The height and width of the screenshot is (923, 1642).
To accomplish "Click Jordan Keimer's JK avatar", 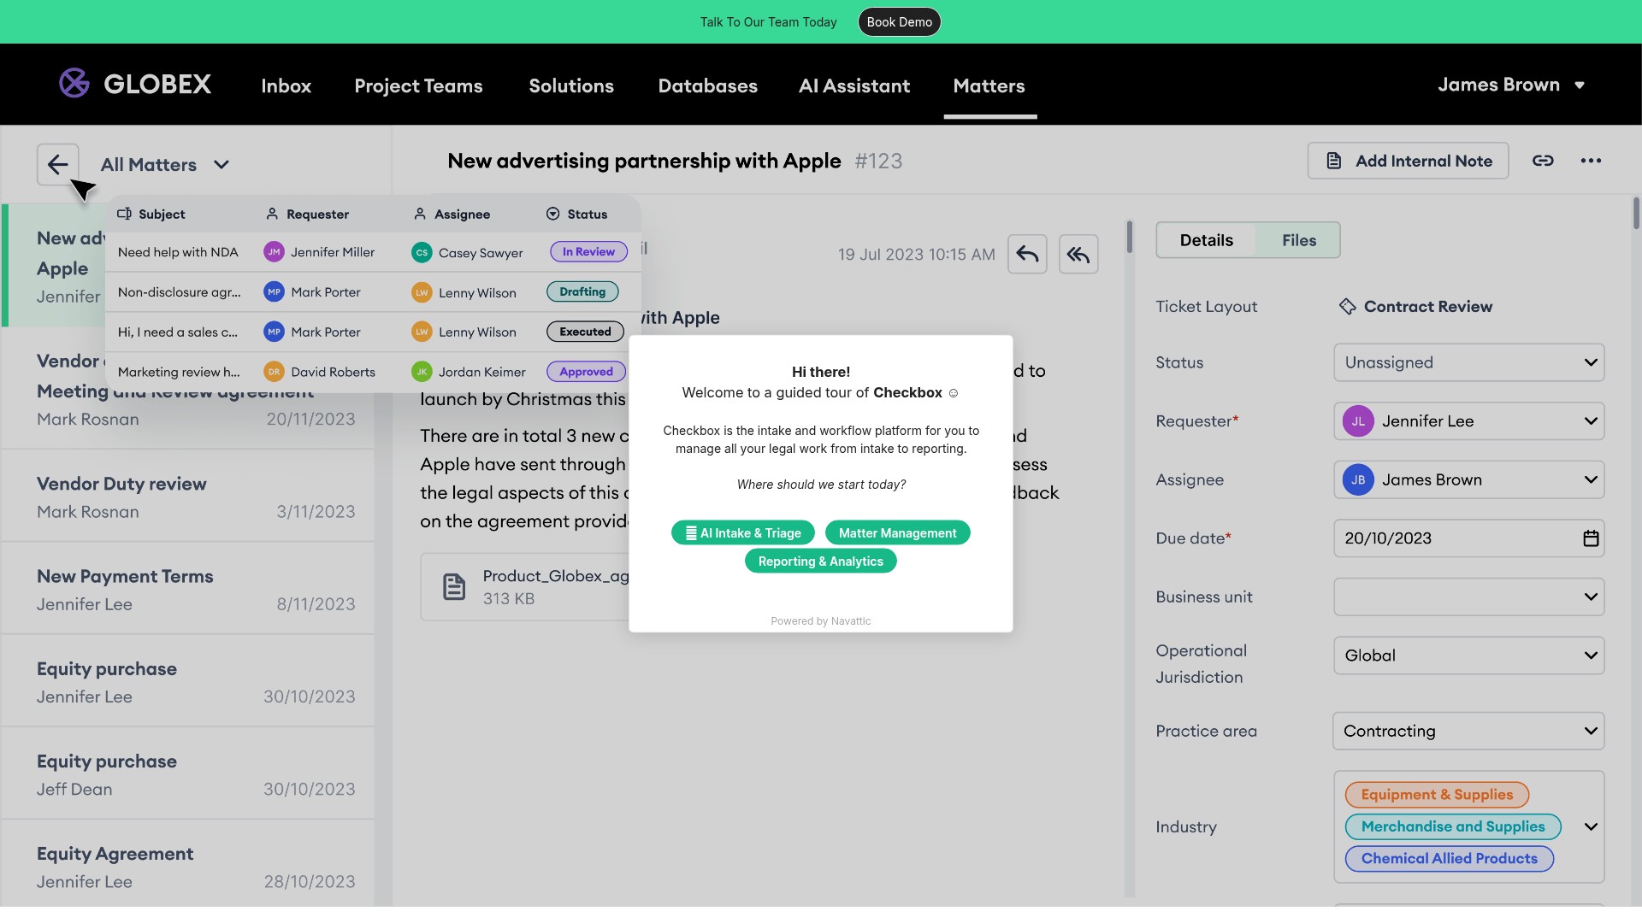I will tap(422, 372).
